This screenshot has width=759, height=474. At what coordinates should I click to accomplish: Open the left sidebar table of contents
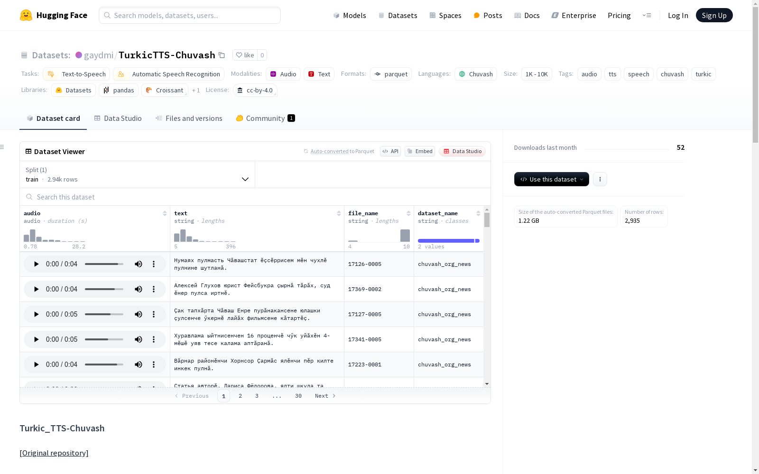2,147
